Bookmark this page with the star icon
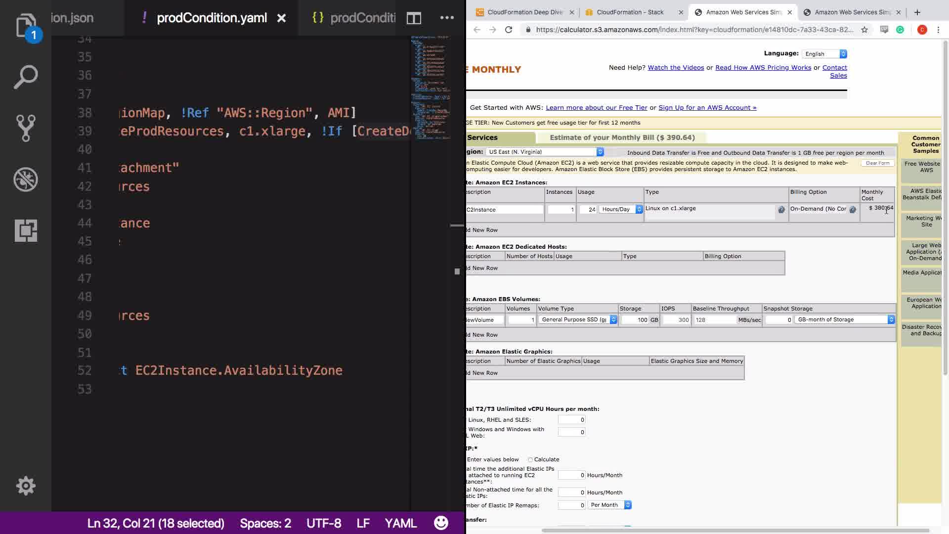This screenshot has height=534, width=949. click(864, 30)
